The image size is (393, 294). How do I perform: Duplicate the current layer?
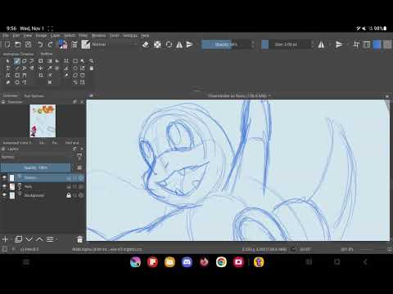tap(19, 239)
